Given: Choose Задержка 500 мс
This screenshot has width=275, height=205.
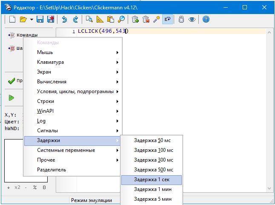Looking at the screenshot, I should pos(152,170).
